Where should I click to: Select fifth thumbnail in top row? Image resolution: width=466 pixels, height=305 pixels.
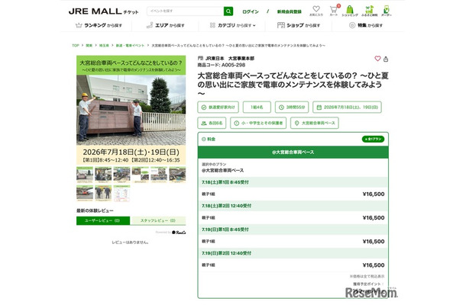[x=159, y=174]
